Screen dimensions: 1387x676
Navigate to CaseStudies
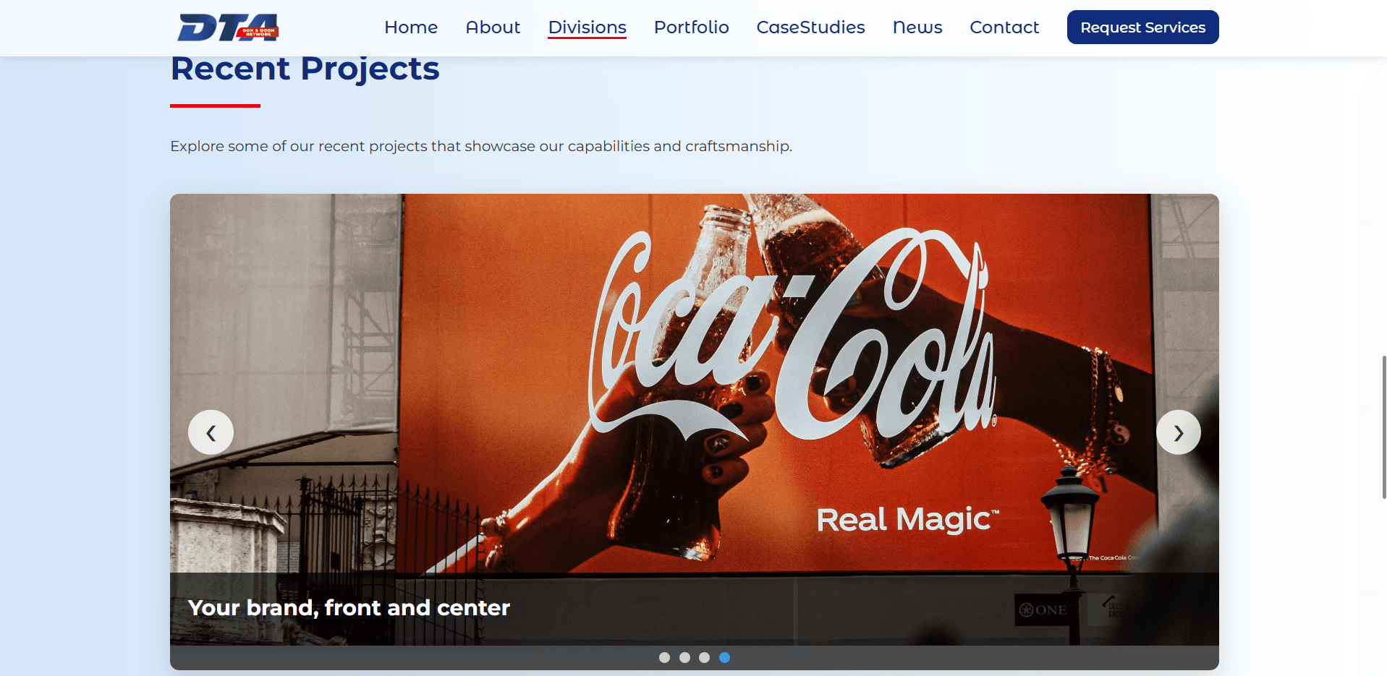point(810,27)
